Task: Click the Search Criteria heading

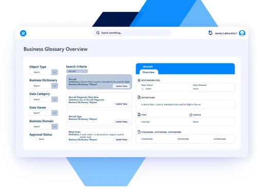Action: (x=77, y=67)
